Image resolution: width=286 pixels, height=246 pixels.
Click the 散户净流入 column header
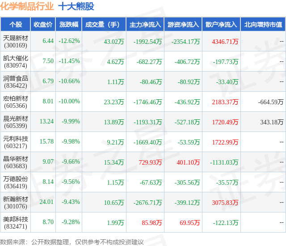coord(221,25)
